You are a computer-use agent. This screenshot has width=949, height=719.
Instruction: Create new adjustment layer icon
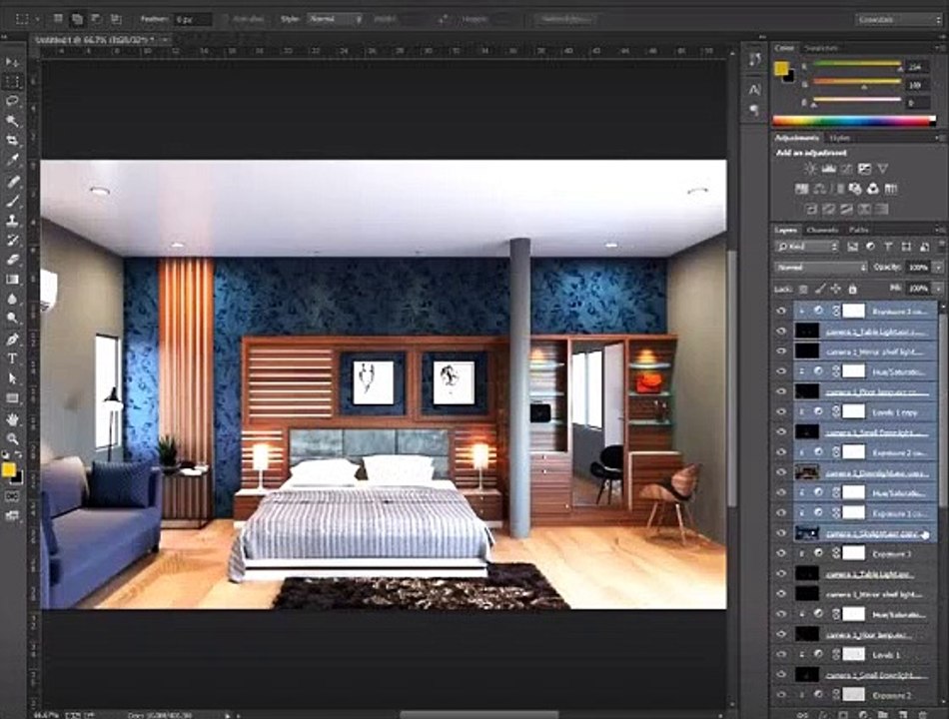coord(863,715)
